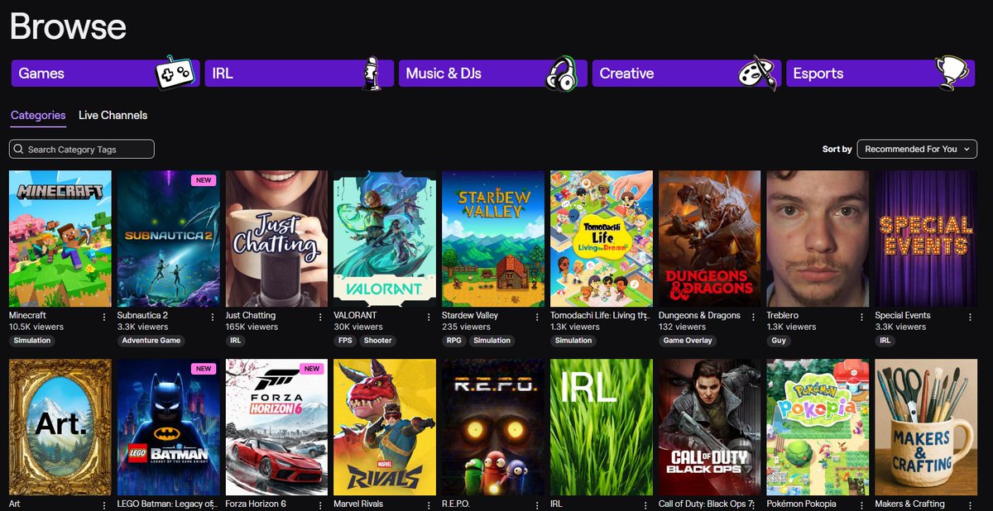The height and width of the screenshot is (511, 993).
Task: Open the Just Chatting cover thumbnail
Action: click(277, 239)
